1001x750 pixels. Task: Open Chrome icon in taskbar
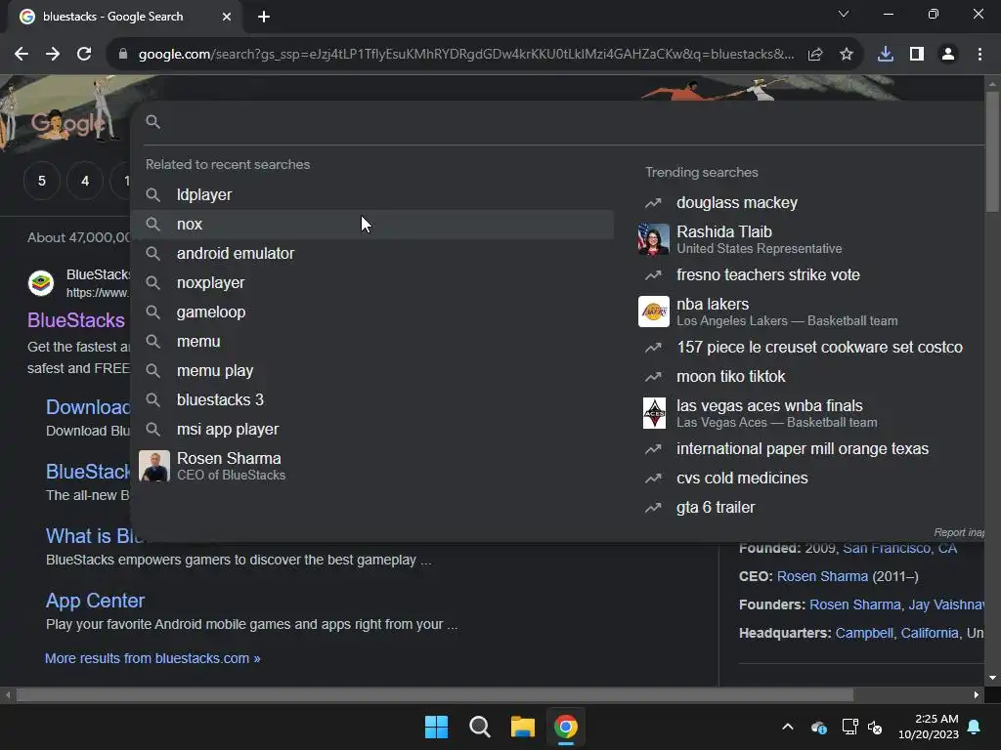click(x=566, y=727)
